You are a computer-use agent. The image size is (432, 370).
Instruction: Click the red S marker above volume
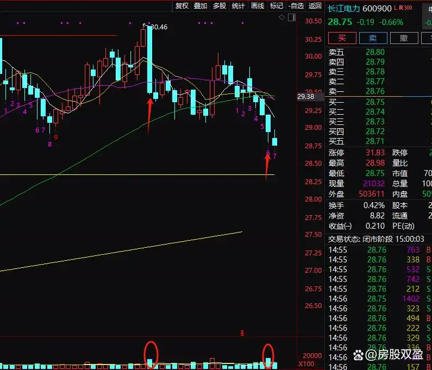coord(241,333)
